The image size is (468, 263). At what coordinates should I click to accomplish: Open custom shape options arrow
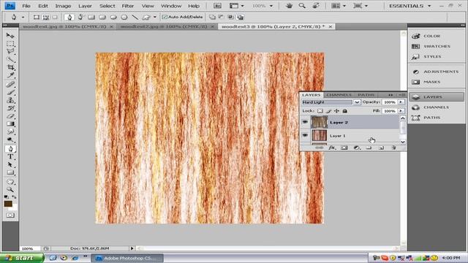pos(154,17)
